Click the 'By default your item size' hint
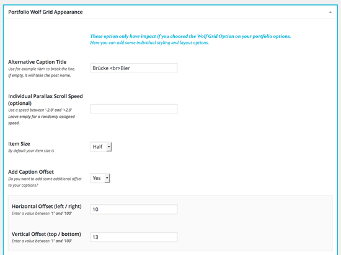This screenshot has width=341, height=255. [31, 151]
